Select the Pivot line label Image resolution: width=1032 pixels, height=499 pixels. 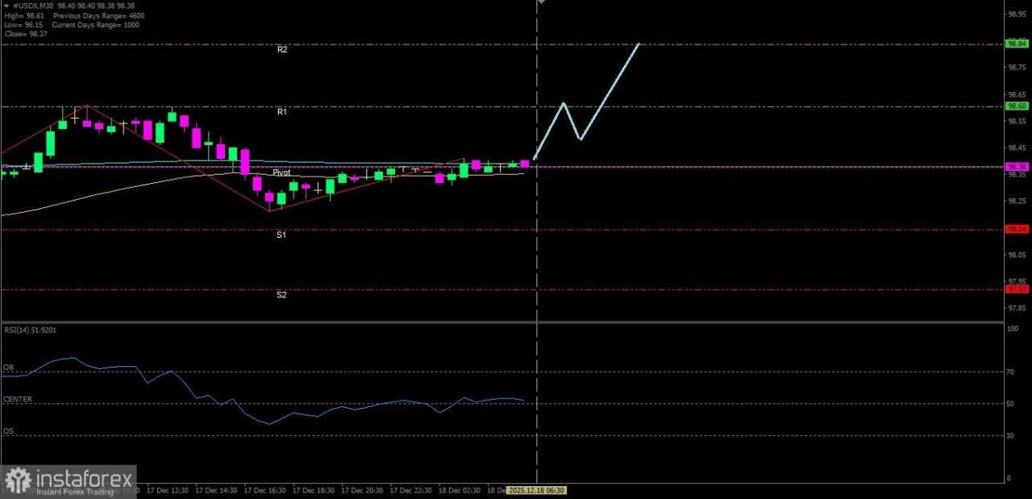tap(281, 173)
